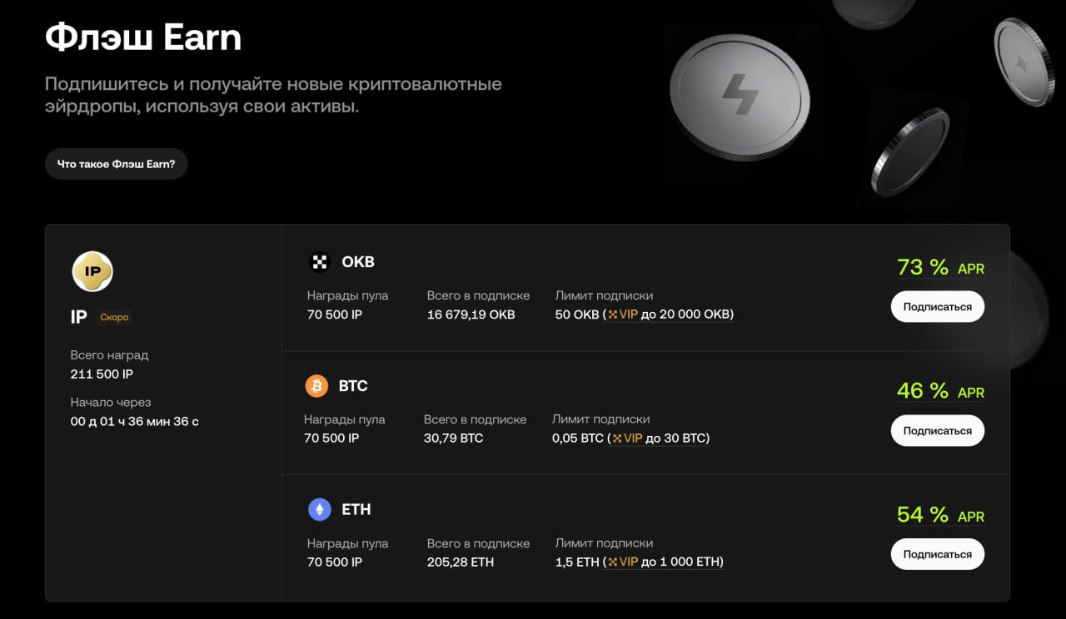1066x619 pixels.
Task: Click the blue Ethereum icon
Action: pos(320,510)
